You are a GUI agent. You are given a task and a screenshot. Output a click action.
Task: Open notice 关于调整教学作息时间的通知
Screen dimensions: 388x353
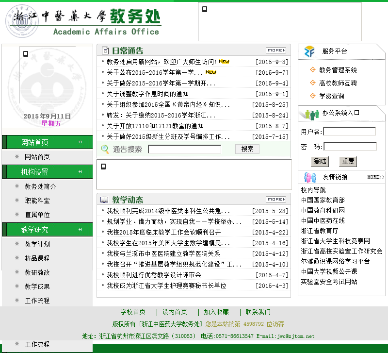coord(148,94)
